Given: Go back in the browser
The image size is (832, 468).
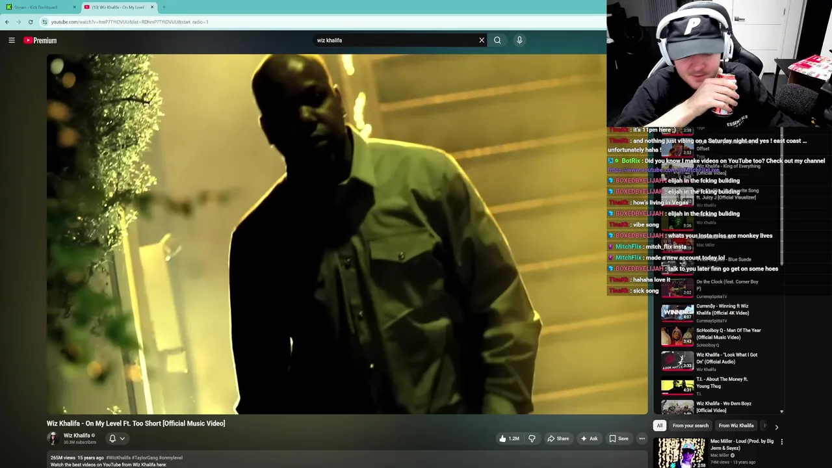Looking at the screenshot, I should [x=7, y=22].
